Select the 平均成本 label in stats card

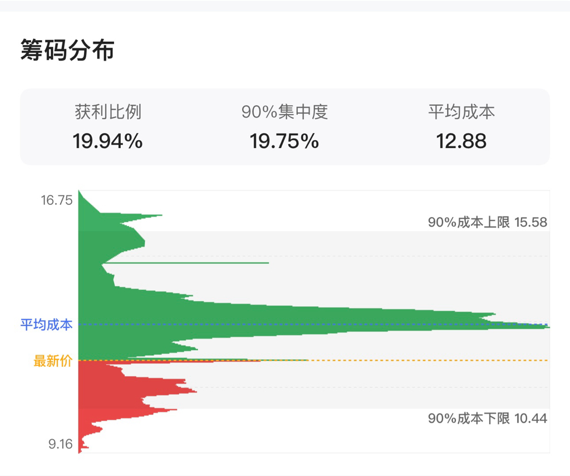tap(461, 112)
